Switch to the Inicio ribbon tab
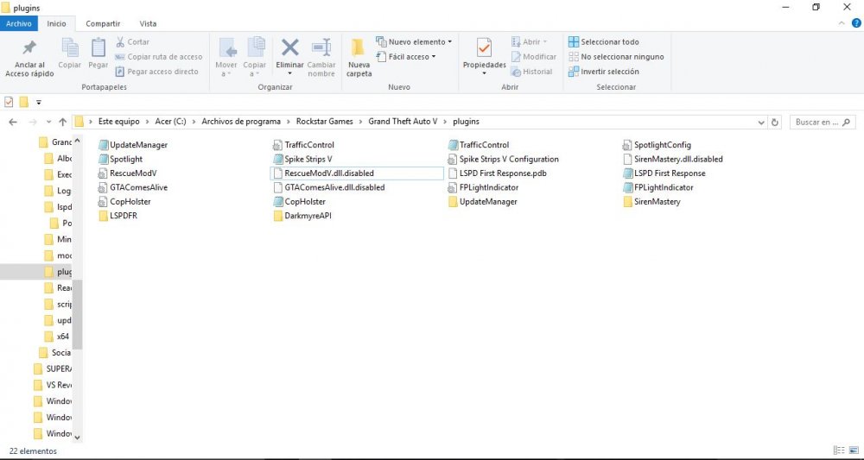864x460 pixels. pyautogui.click(x=56, y=23)
